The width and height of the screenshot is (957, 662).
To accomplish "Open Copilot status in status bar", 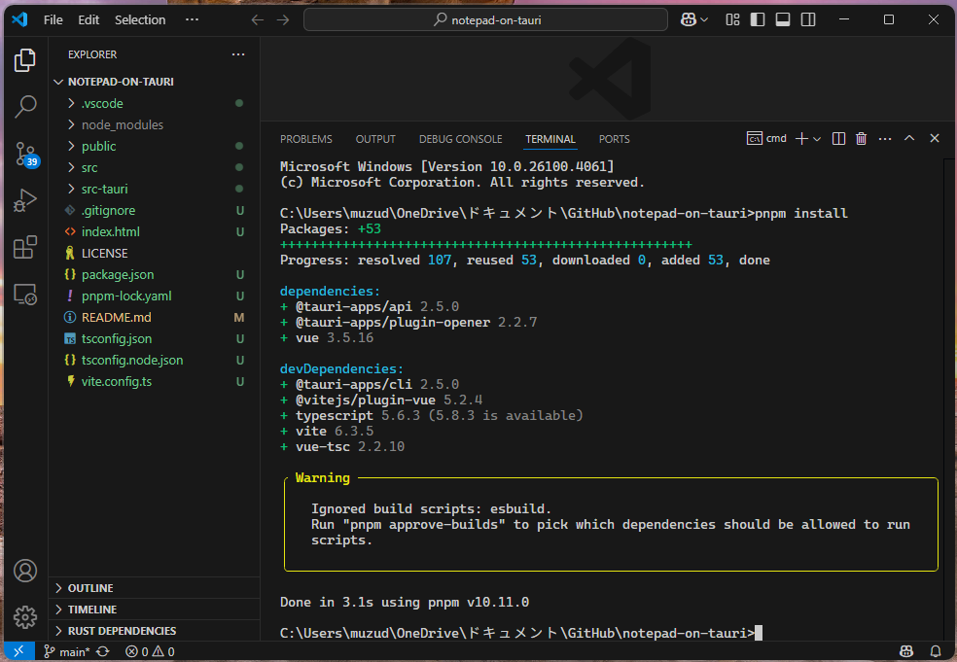I will [906, 651].
